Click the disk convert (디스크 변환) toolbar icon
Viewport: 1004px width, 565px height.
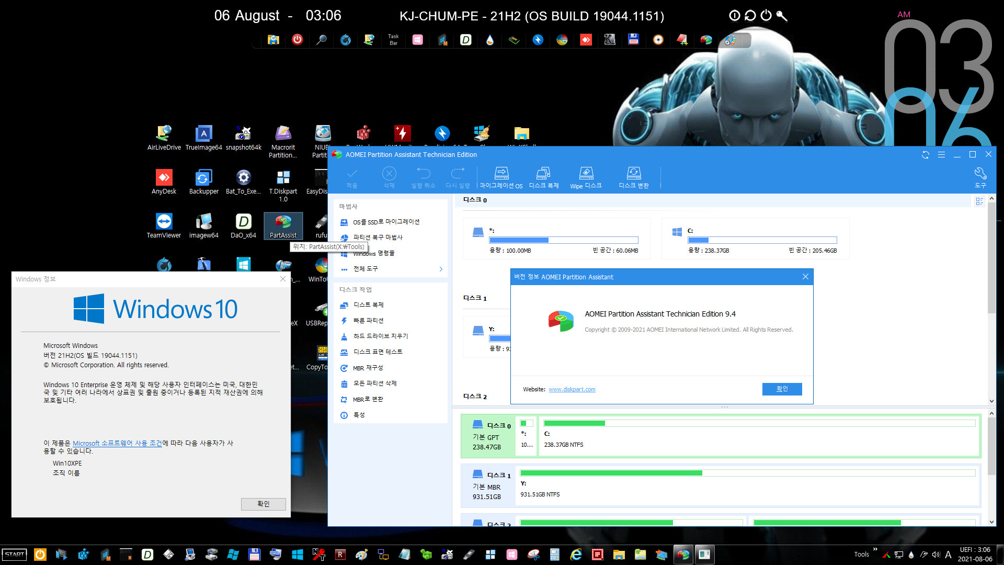point(633,178)
